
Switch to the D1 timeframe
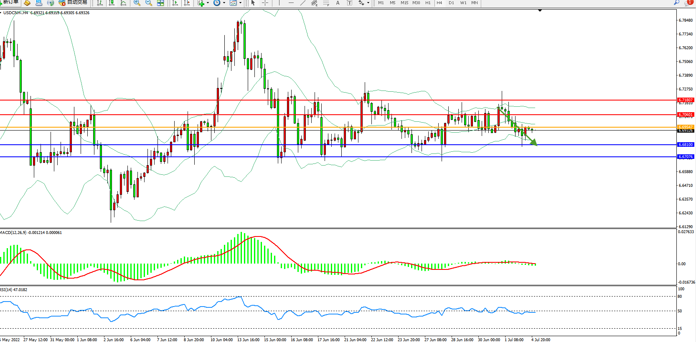pos(451,3)
